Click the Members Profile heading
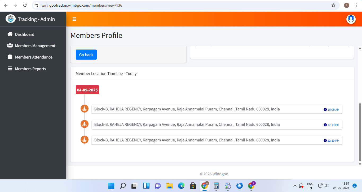362x192 pixels. [96, 35]
